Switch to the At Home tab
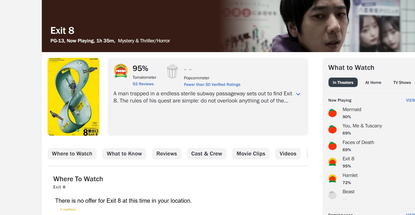 [373, 82]
